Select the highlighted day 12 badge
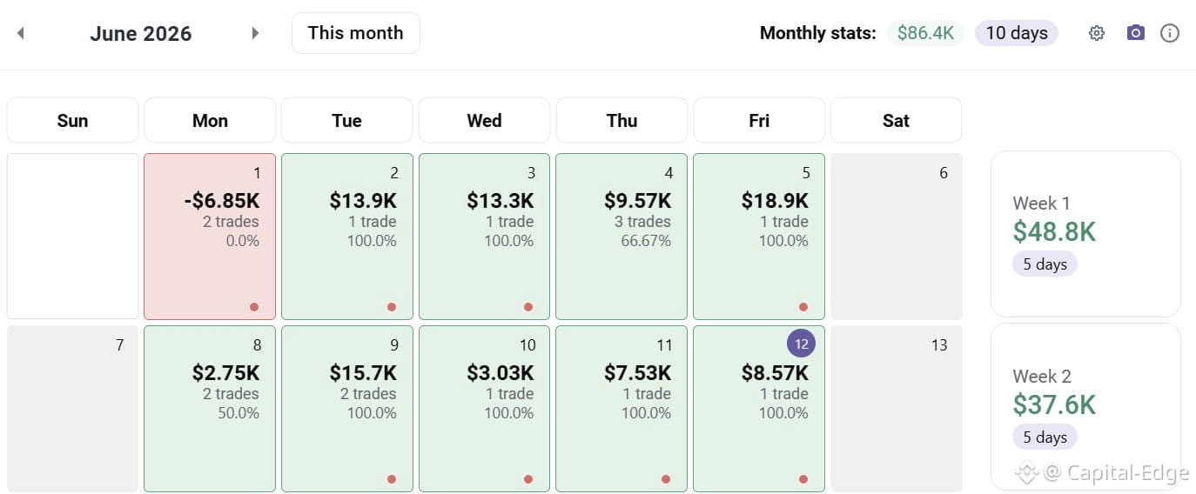The image size is (1196, 494). pyautogui.click(x=801, y=344)
